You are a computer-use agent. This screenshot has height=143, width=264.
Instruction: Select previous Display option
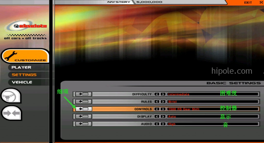pos(157,116)
